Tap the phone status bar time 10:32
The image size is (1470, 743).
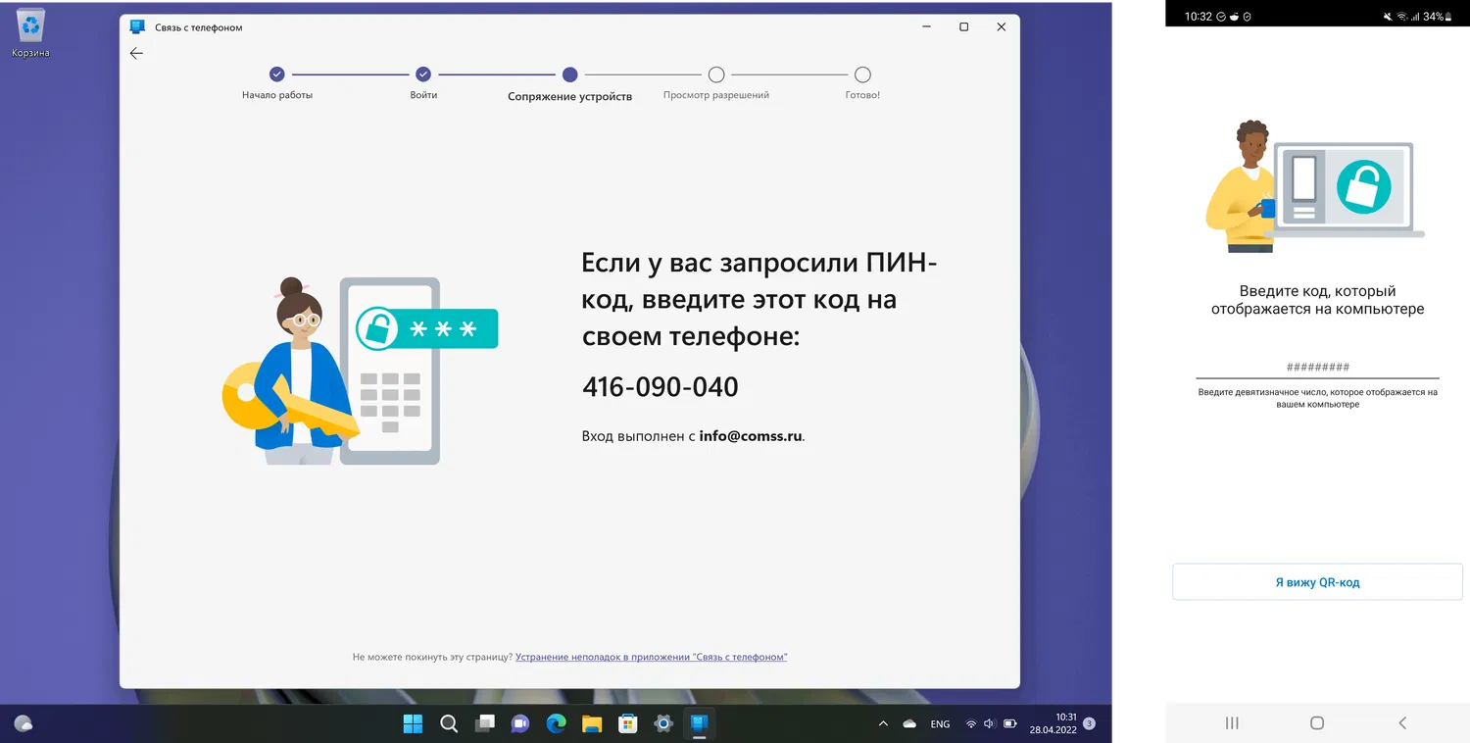1199,17
